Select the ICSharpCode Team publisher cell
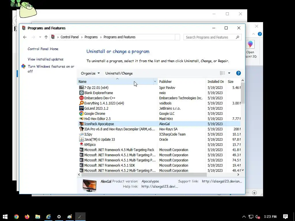 pyautogui.click(x=172, y=134)
